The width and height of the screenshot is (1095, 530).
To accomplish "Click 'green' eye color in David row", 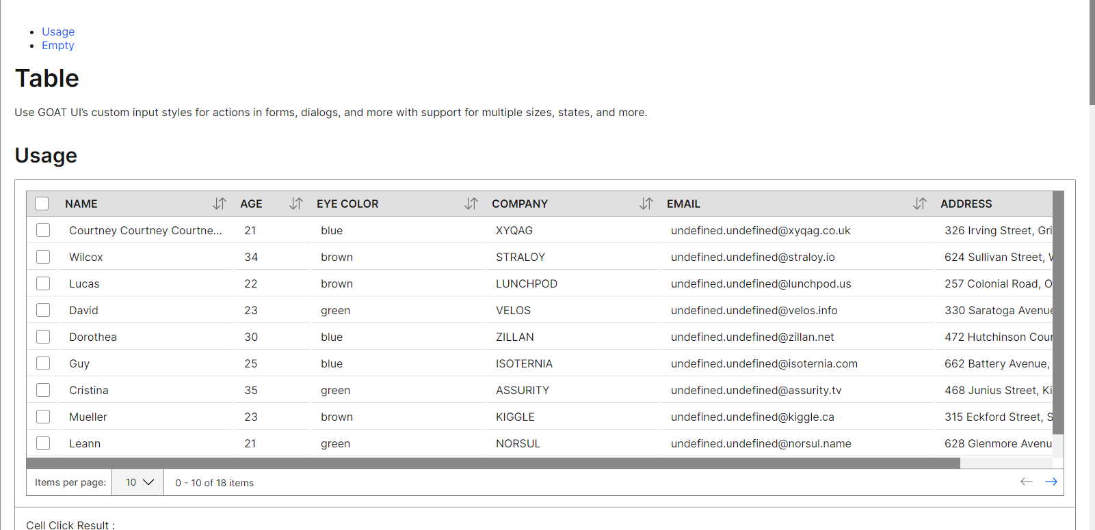I will click(x=335, y=310).
